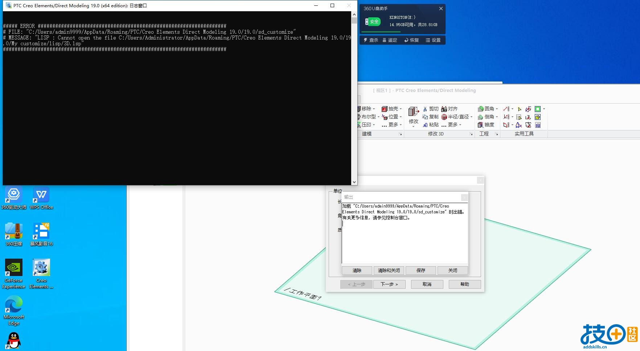Open the 暴风影音16 desktop icon
This screenshot has height=351, width=640.
41,234
